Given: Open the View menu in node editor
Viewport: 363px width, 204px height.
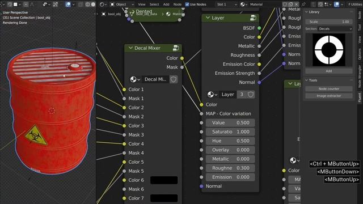Looking at the screenshot, I should pyautogui.click(x=142, y=4).
